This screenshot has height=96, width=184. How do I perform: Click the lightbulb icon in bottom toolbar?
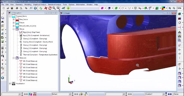point(86,94)
